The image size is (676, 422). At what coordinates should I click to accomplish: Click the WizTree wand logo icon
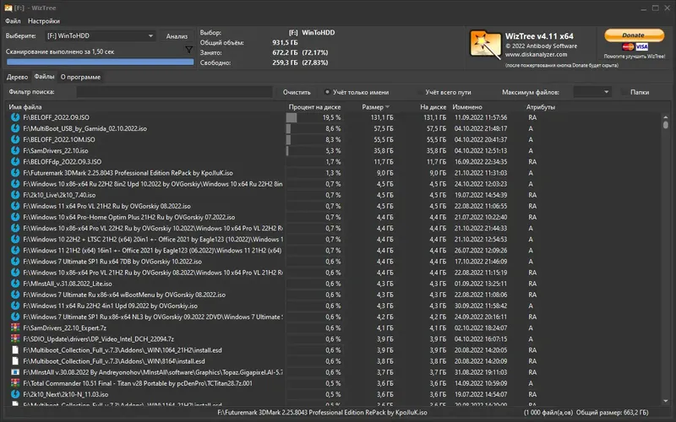[485, 44]
